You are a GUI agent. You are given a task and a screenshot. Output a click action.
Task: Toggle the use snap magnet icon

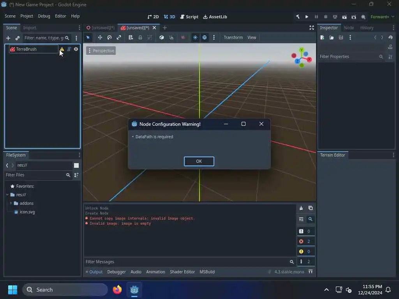pos(171,37)
